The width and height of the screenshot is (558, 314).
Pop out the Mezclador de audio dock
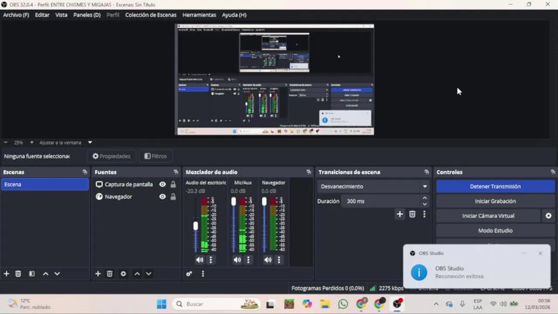click(309, 172)
